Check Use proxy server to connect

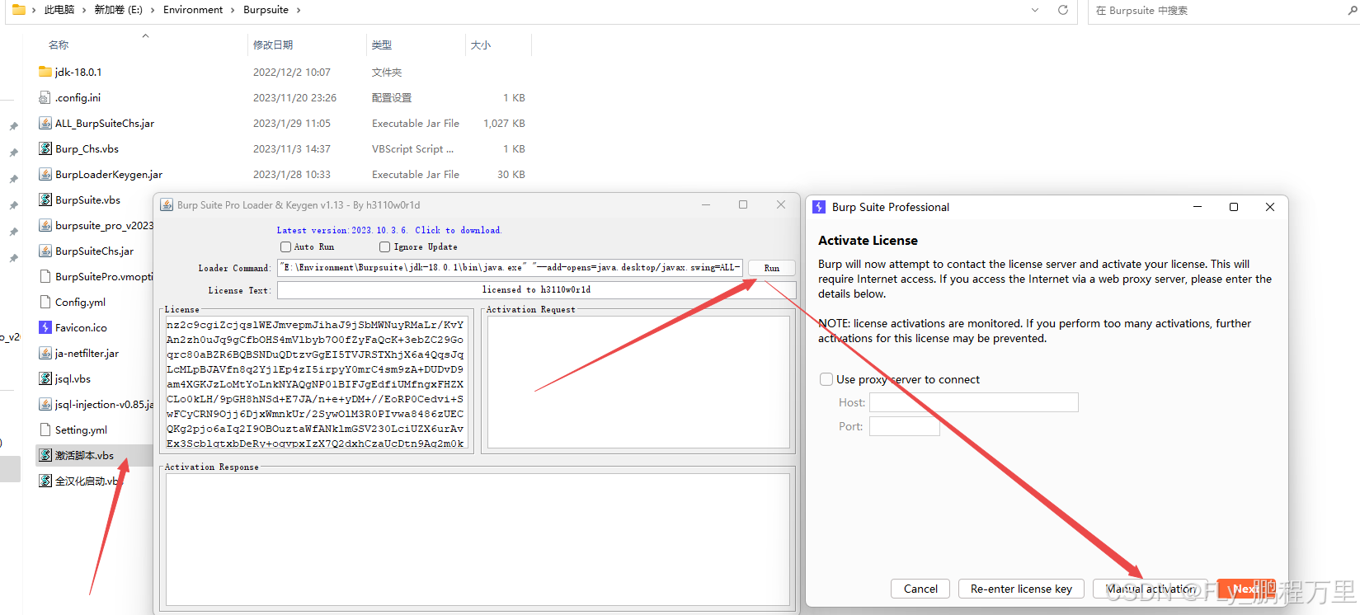click(826, 379)
